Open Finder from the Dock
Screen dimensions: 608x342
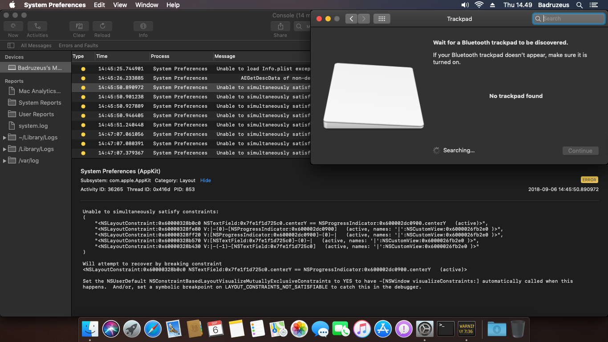90,329
